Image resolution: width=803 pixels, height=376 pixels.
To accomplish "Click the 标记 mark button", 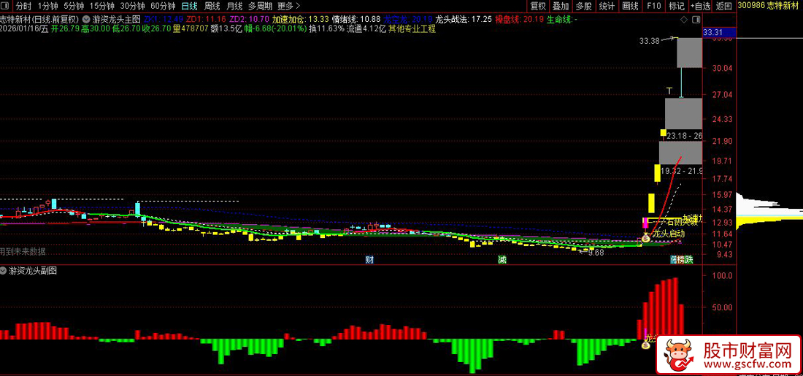I will 677,6.
